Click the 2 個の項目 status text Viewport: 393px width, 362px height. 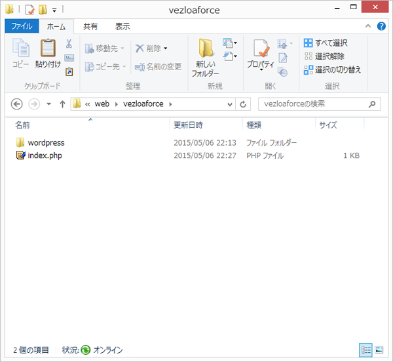click(x=31, y=350)
